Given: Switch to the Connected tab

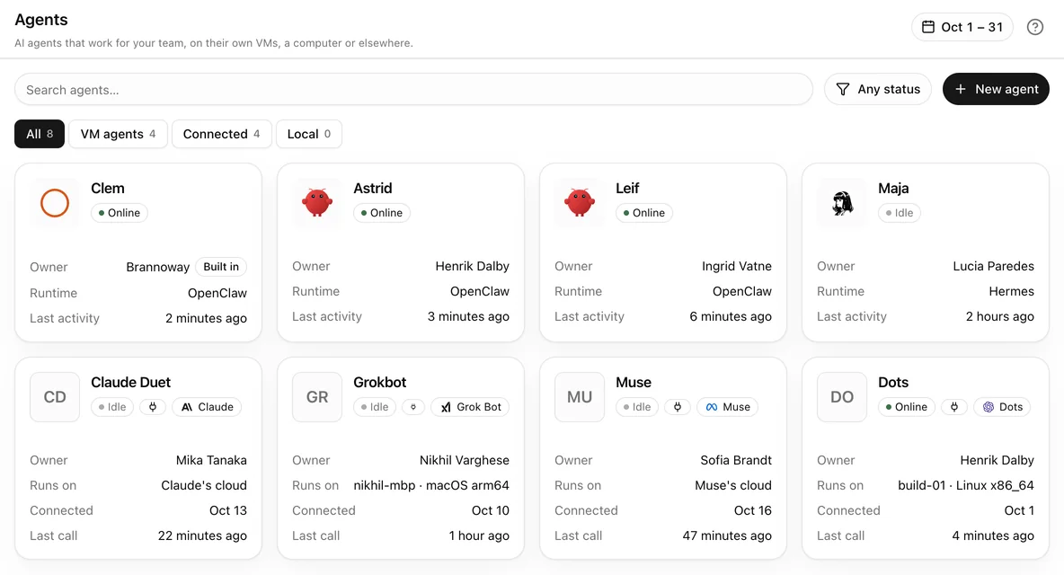Looking at the screenshot, I should click(x=222, y=134).
